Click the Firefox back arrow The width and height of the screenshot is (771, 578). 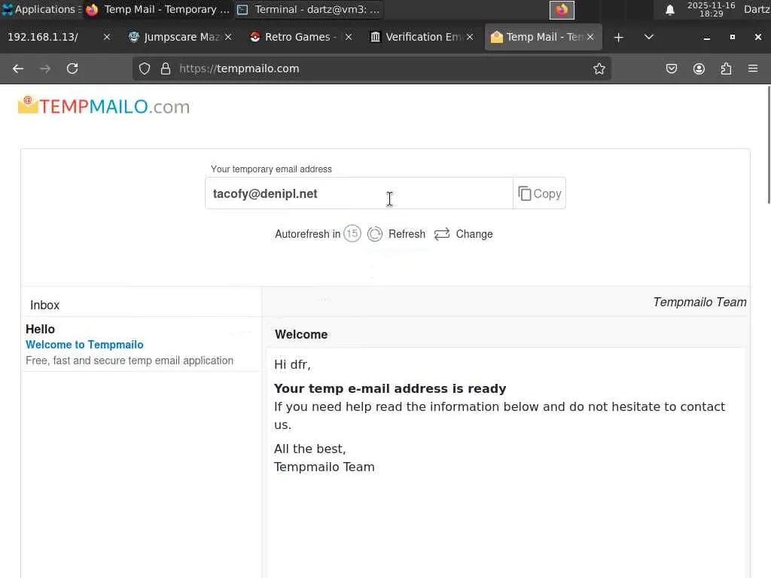[x=18, y=68]
